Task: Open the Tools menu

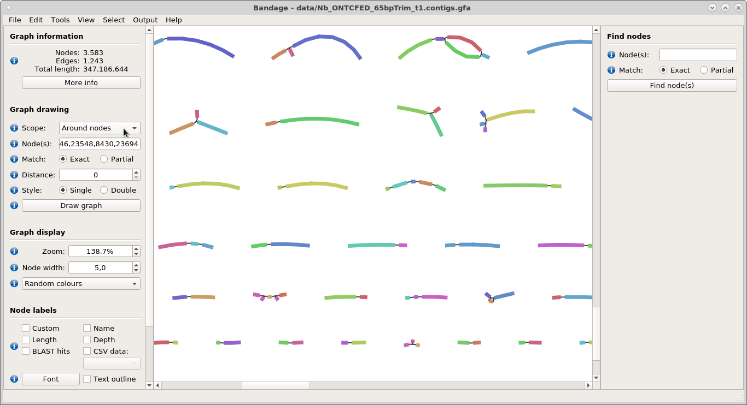Action: click(x=60, y=20)
